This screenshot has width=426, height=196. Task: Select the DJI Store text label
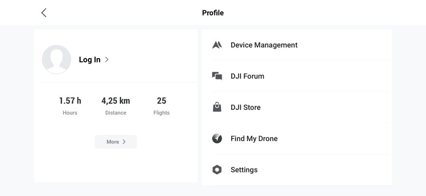click(x=245, y=107)
